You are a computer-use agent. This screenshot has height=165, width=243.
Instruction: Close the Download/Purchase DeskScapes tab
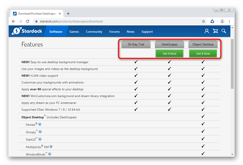[x=60, y=14]
